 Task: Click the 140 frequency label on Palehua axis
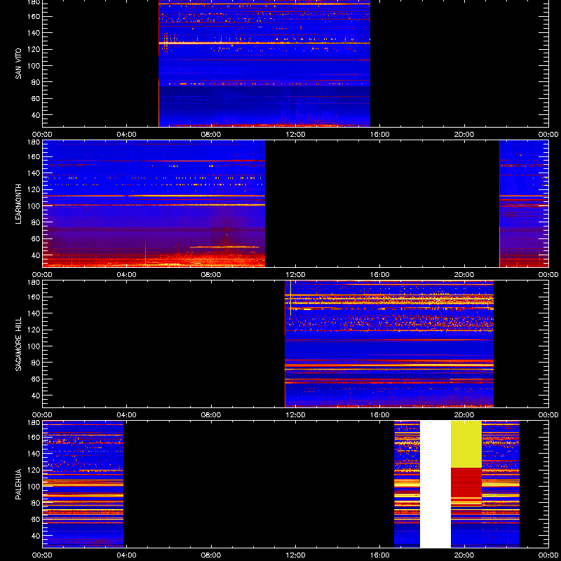(x=35, y=453)
